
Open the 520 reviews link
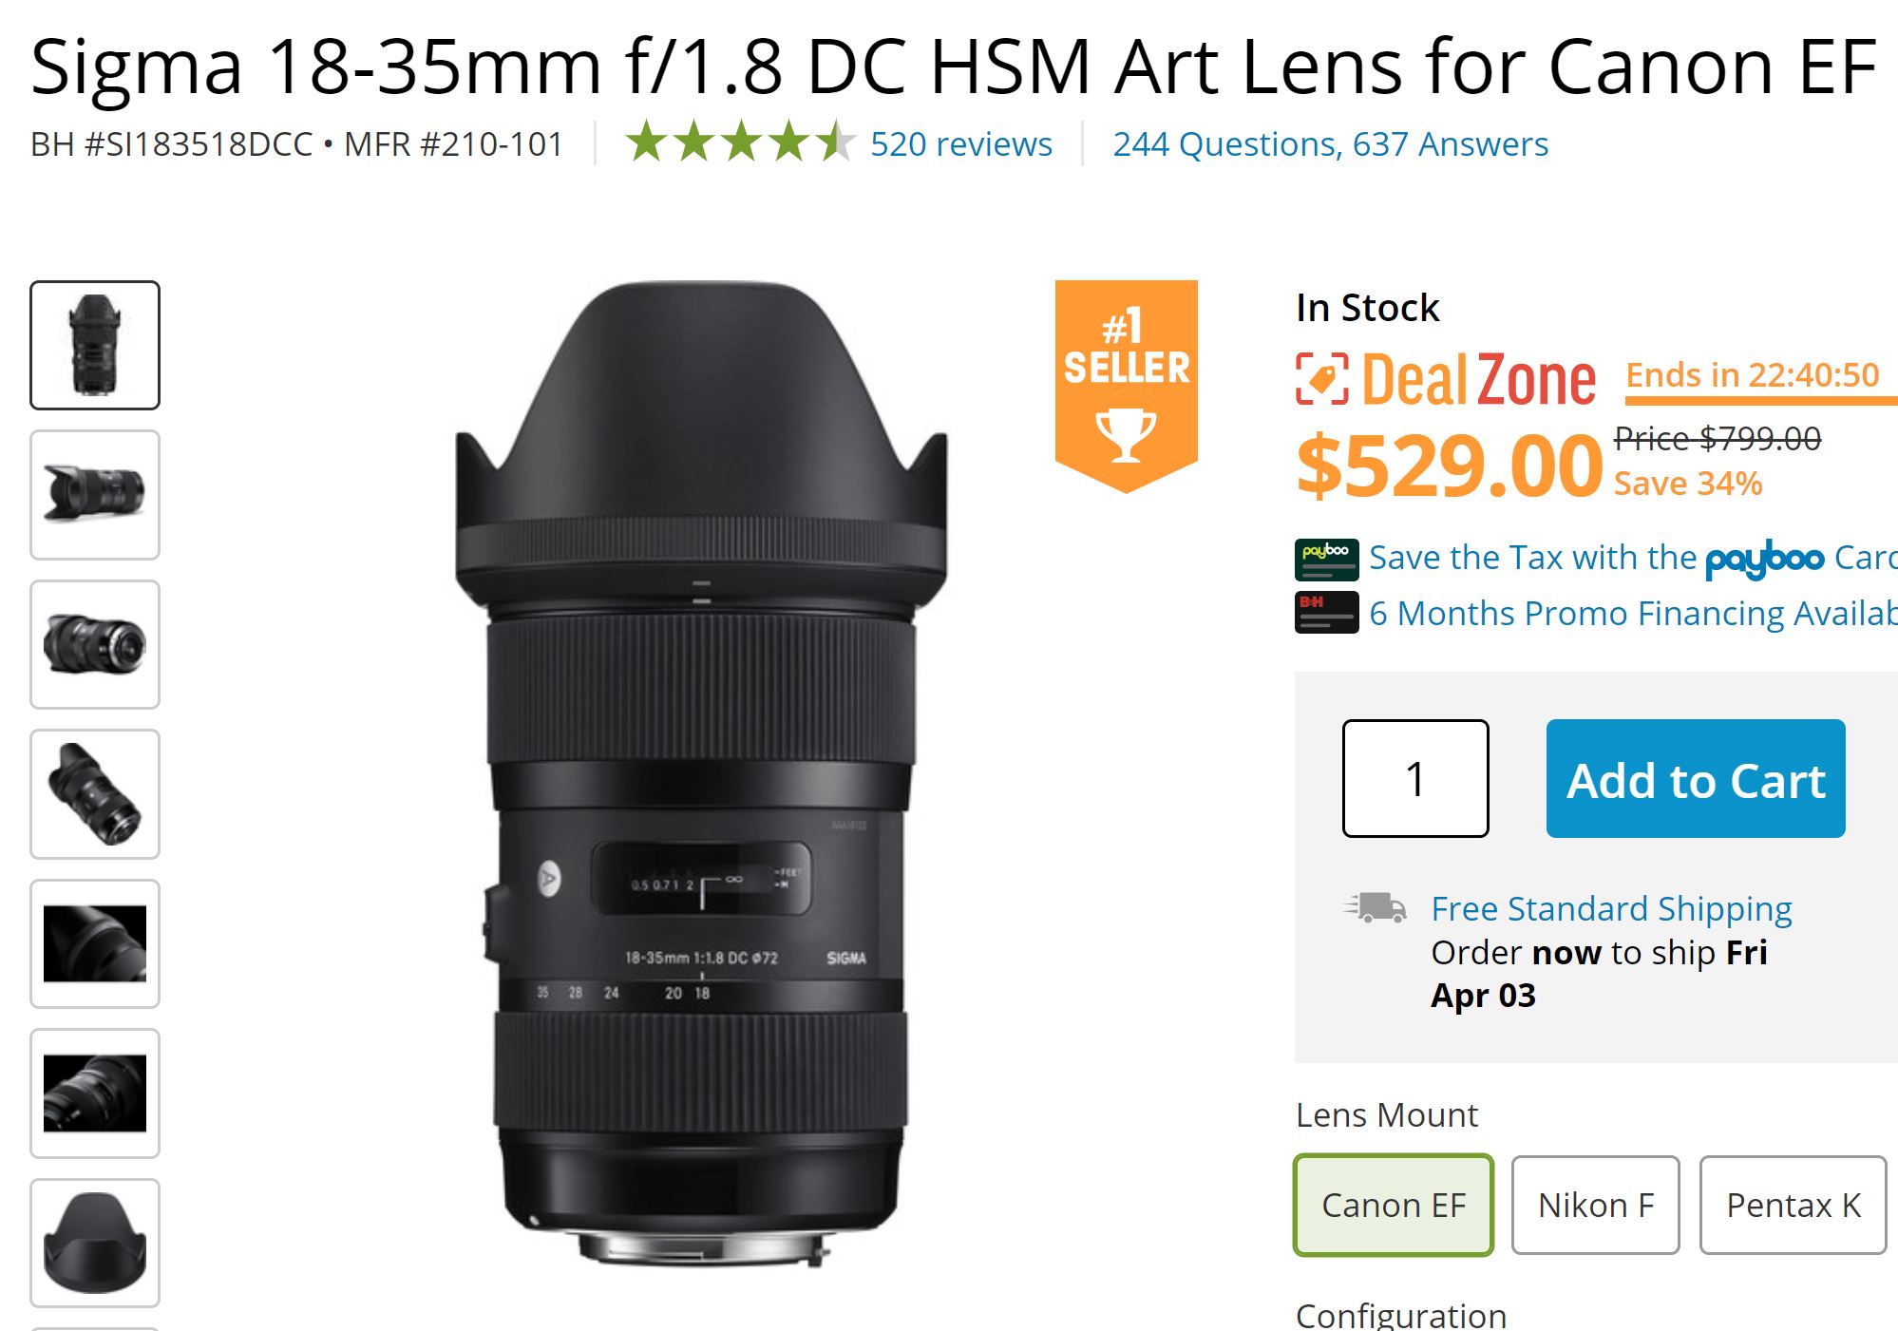960,143
